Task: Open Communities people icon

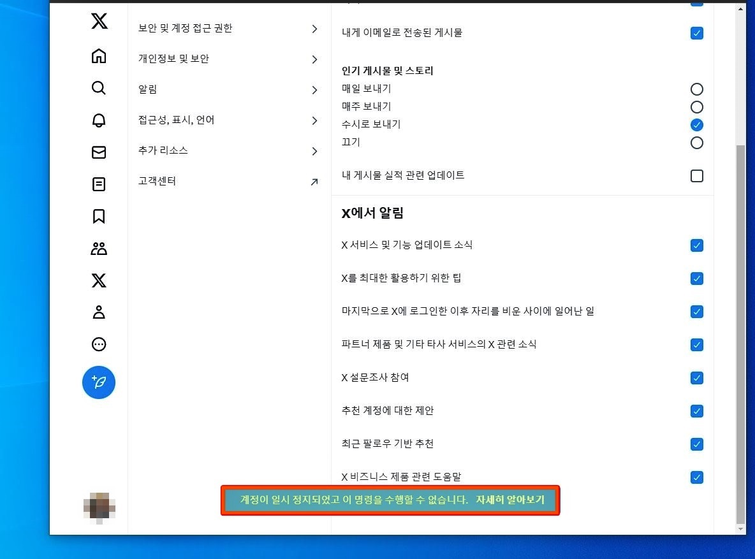Action: pyautogui.click(x=99, y=249)
